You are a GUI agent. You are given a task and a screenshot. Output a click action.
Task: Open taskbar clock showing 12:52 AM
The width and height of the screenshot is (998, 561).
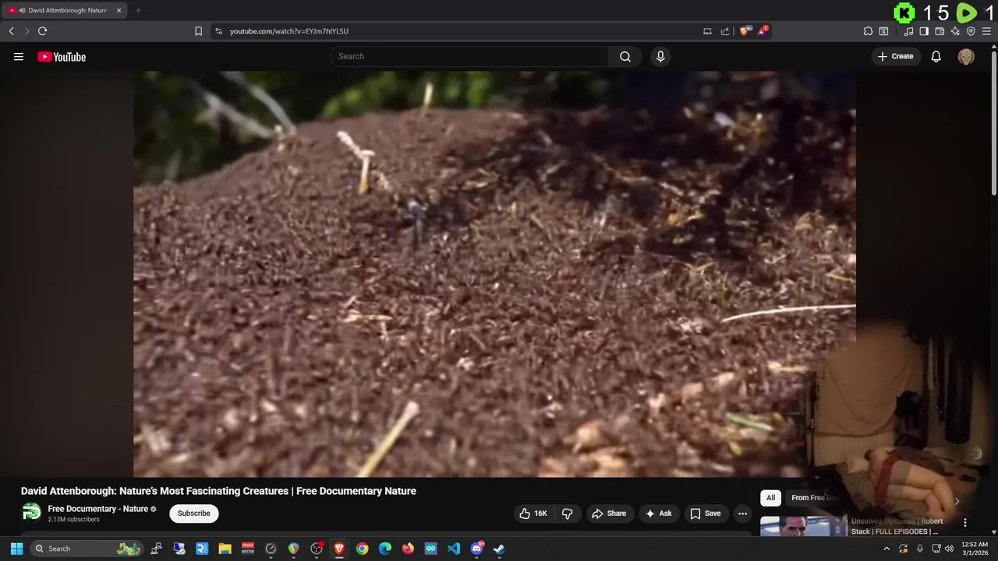click(x=975, y=549)
